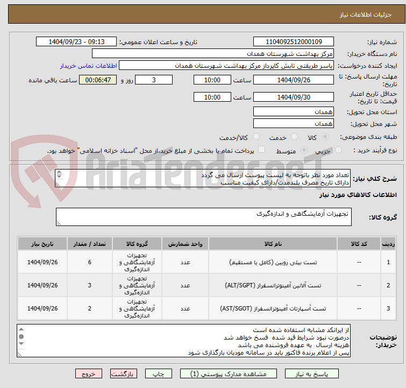Image resolution: width=406 pixels, height=388 pixels.
Task: Click date 1404/09/26 in the AST/SGOT row
Action: 42,308
